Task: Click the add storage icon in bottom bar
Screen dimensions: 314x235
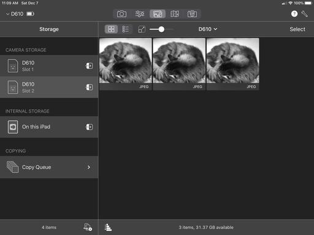Action: click(x=88, y=227)
